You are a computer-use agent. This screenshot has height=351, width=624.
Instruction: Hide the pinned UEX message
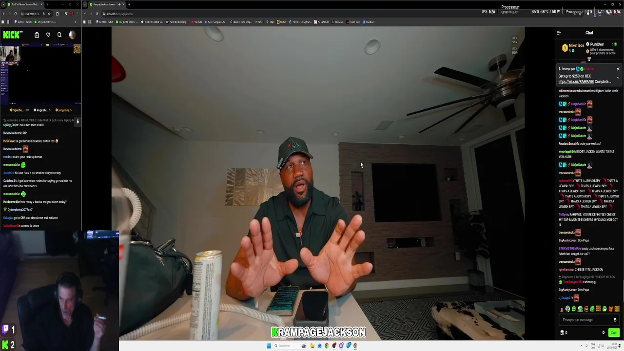(x=618, y=69)
